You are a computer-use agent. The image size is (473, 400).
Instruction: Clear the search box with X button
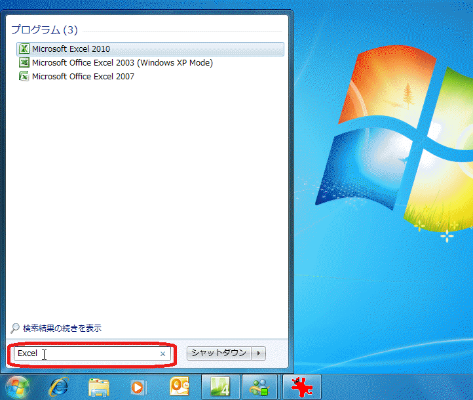coord(162,354)
